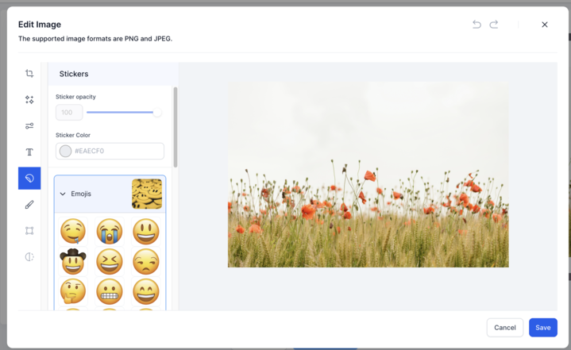Viewport: 571px width, 350px height.
Task: Open the Adjustments sliders tool
Action: 29,126
